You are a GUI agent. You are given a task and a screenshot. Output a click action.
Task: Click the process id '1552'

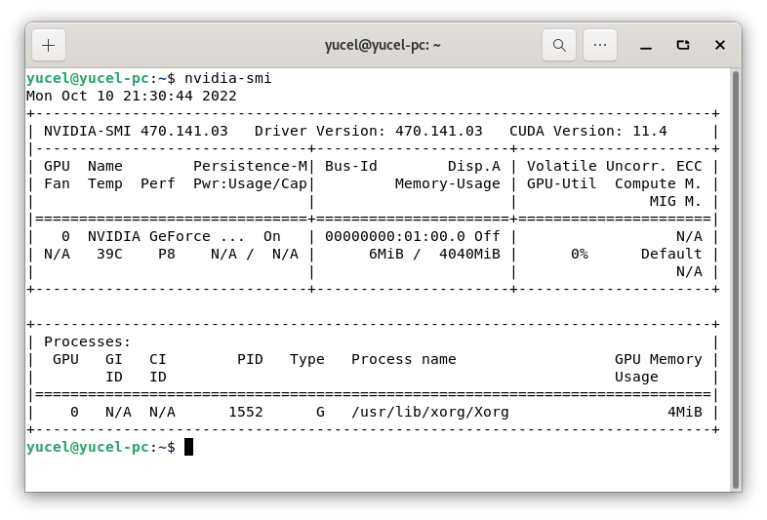point(246,413)
